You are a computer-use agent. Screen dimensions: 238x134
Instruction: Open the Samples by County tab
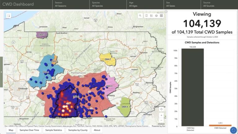click(78, 130)
